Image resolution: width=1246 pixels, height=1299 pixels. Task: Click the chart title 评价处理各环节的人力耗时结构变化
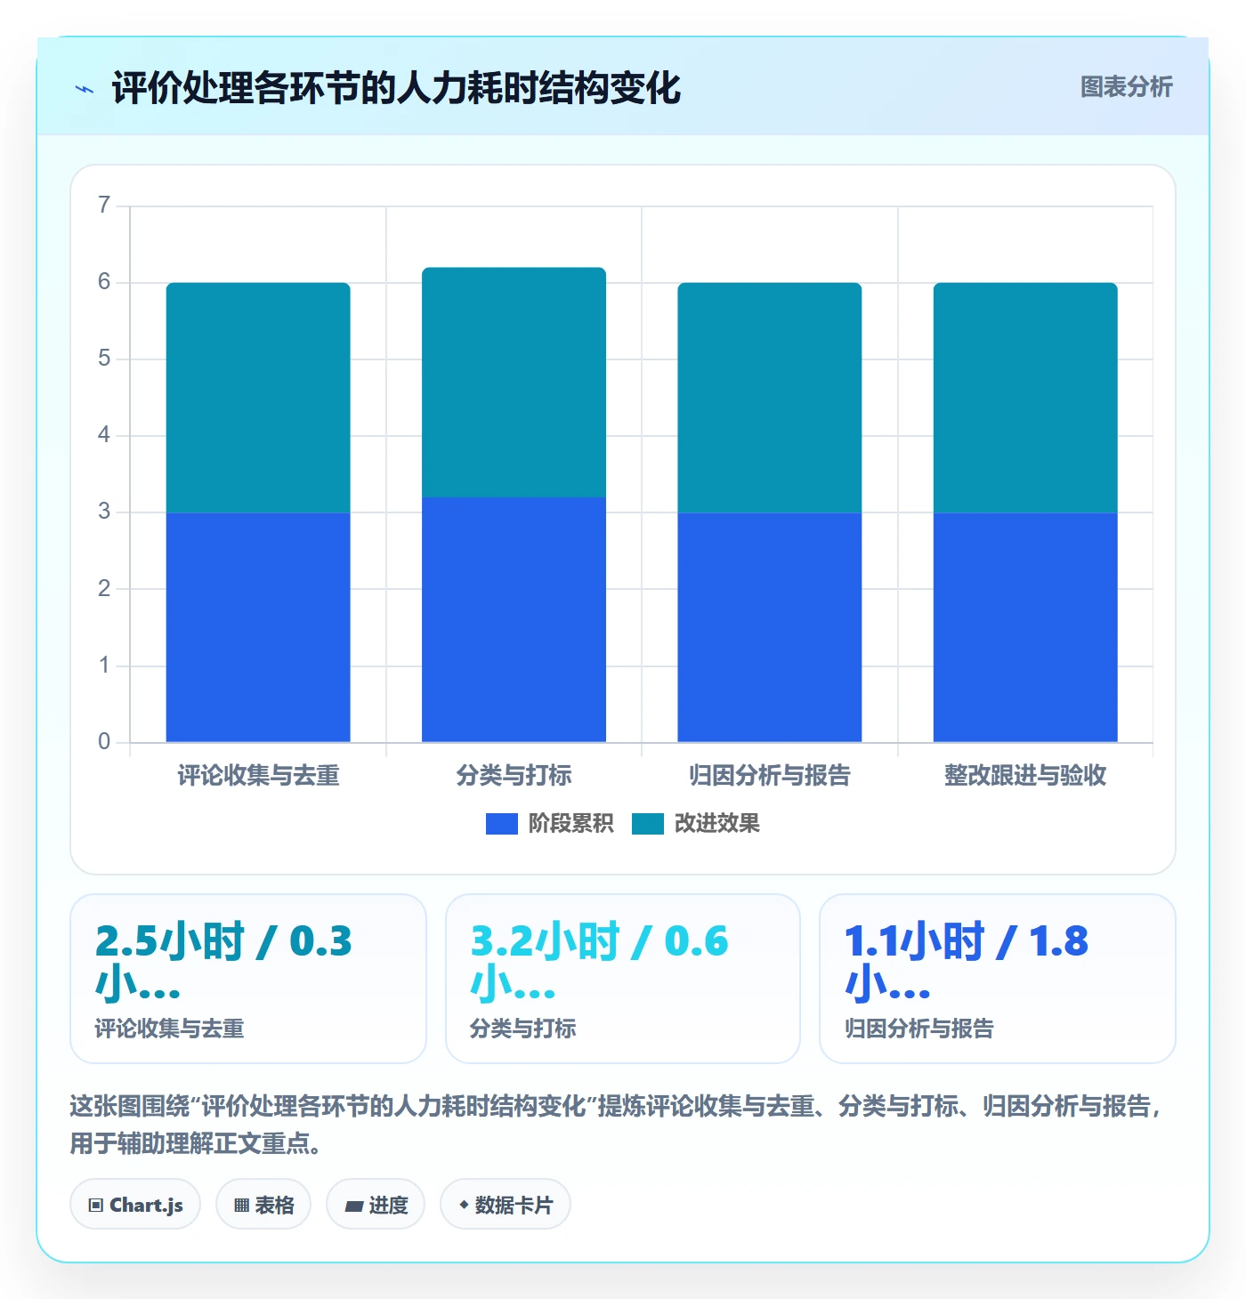tap(396, 88)
